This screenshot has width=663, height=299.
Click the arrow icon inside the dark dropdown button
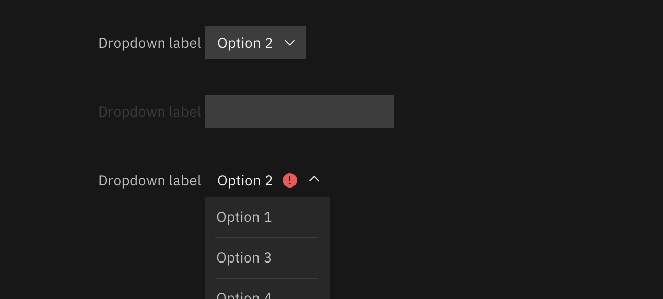289,43
